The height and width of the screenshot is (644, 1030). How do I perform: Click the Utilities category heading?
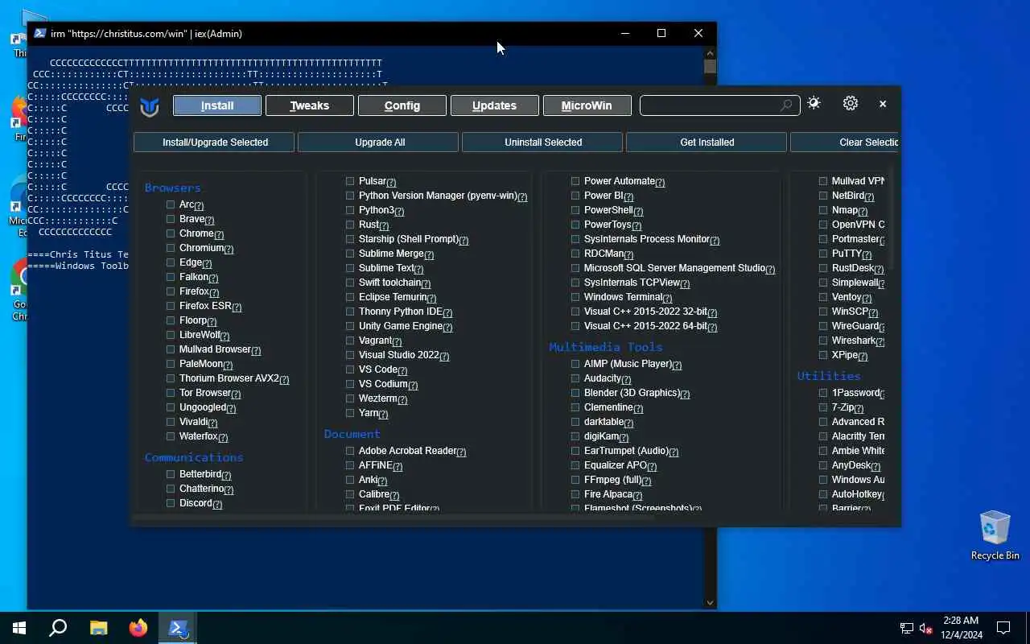(829, 376)
